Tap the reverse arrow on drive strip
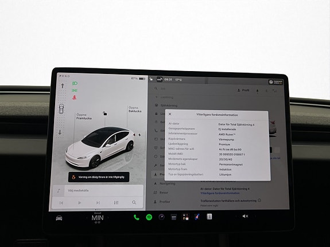Viewport: 330px width, 247px height. [60, 132]
